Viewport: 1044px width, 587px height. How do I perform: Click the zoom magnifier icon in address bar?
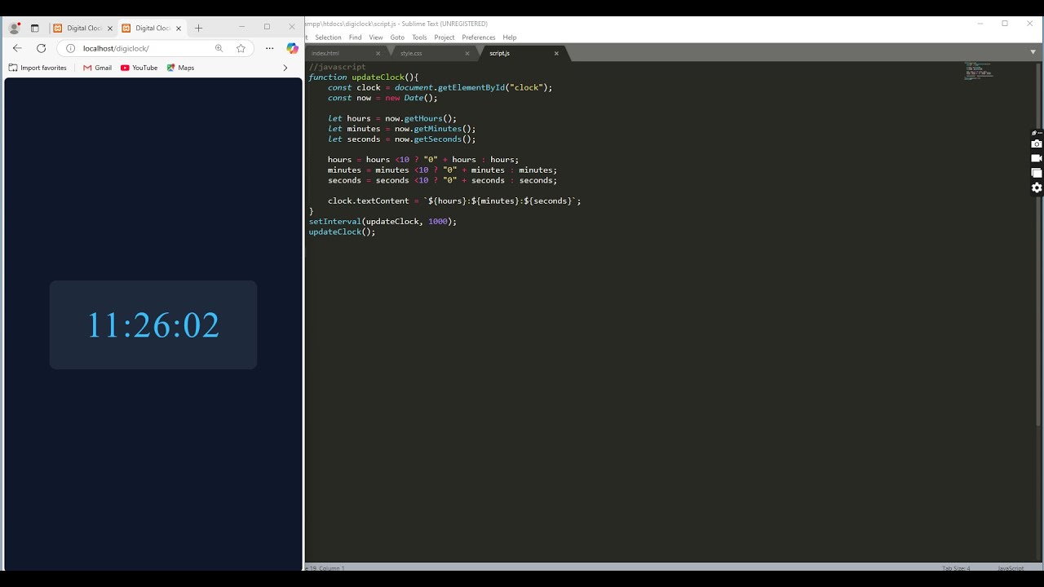tap(219, 48)
